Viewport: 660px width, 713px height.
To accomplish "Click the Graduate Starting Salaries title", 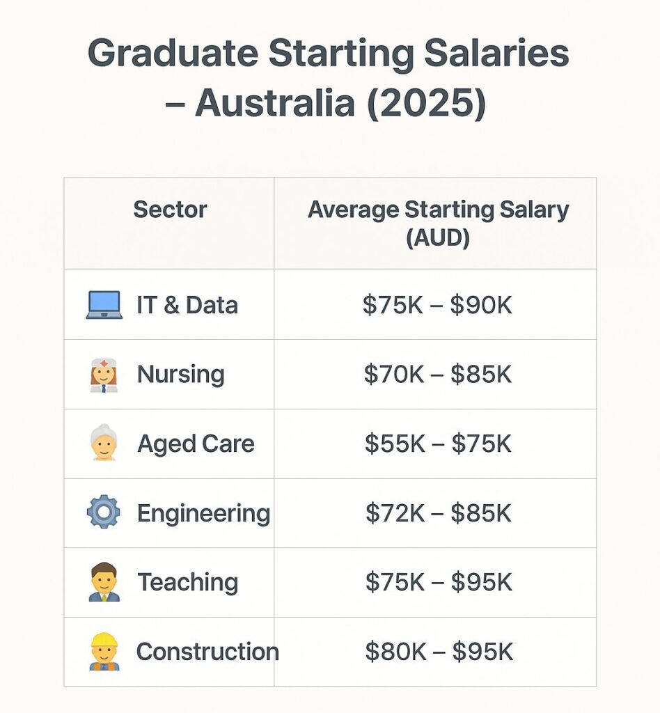I will 328,53.
